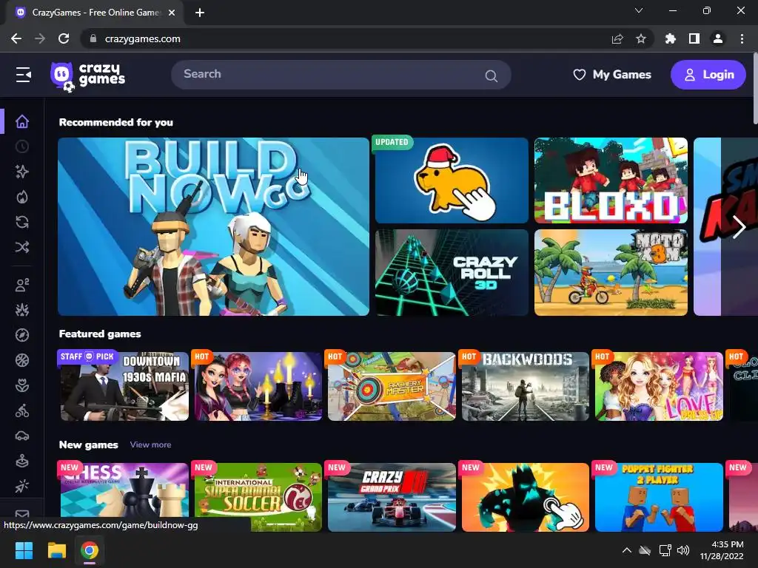Bookmark this page star icon
This screenshot has height=568, width=758.
641,38
